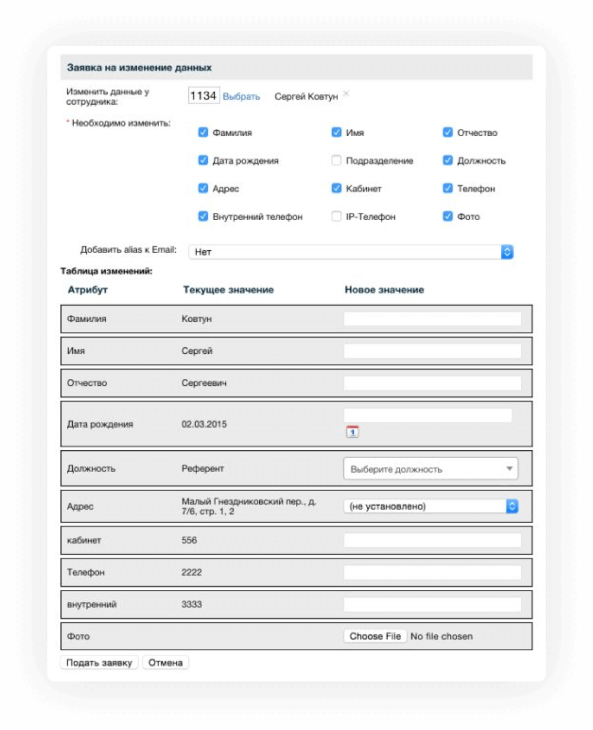Click the new Телефон value input
Screen dimensions: 593x730
(432, 572)
